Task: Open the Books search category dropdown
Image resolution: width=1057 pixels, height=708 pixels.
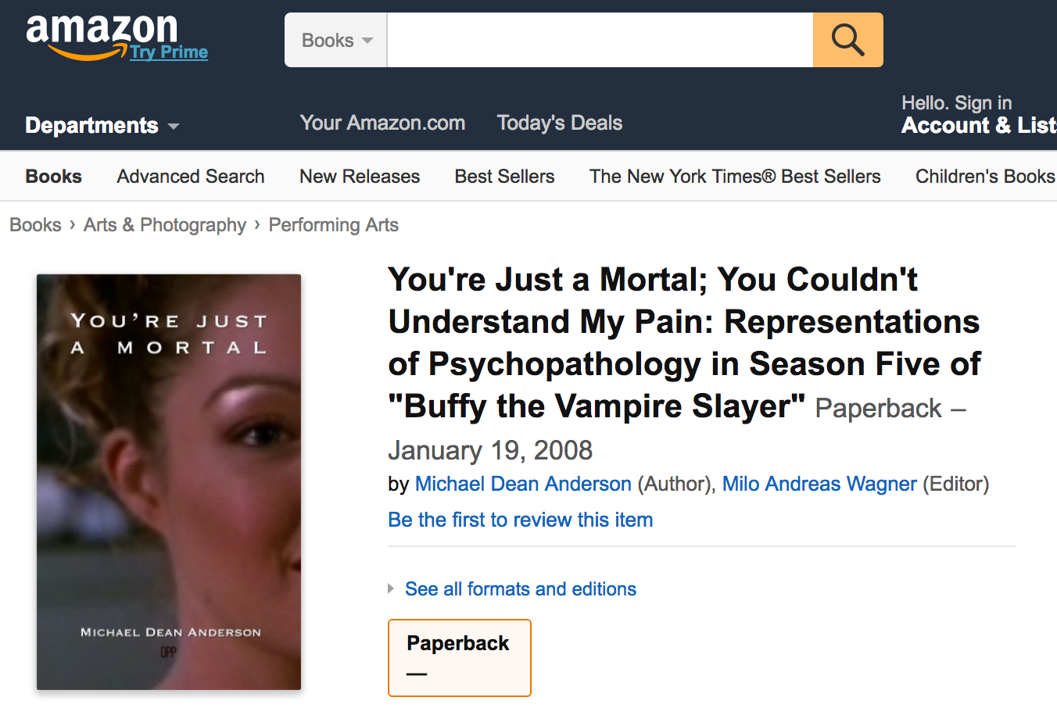Action: click(336, 40)
